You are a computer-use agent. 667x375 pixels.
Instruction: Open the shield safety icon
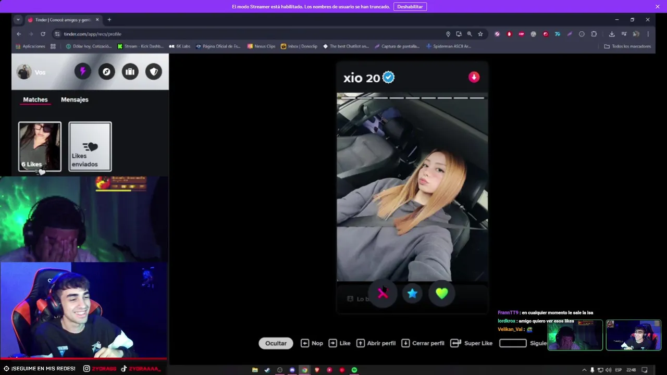click(x=154, y=71)
